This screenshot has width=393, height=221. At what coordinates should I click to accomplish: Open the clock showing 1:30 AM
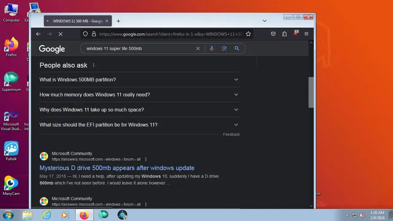point(377,215)
